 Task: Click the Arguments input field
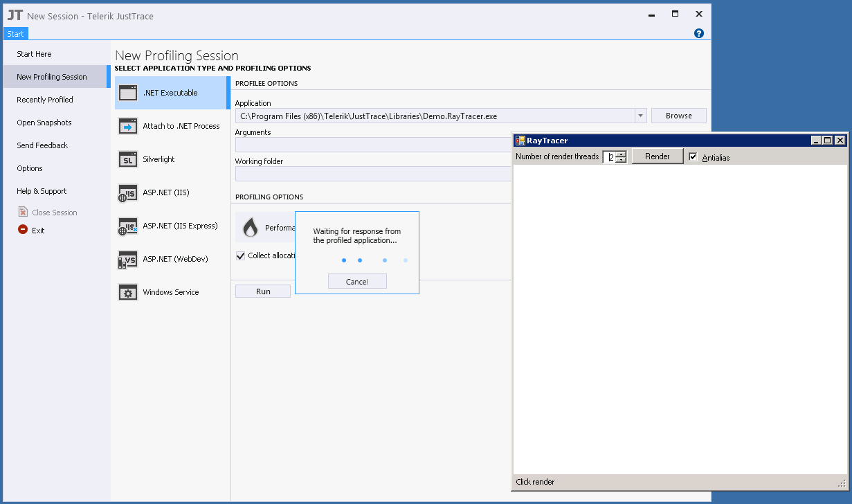(x=373, y=145)
